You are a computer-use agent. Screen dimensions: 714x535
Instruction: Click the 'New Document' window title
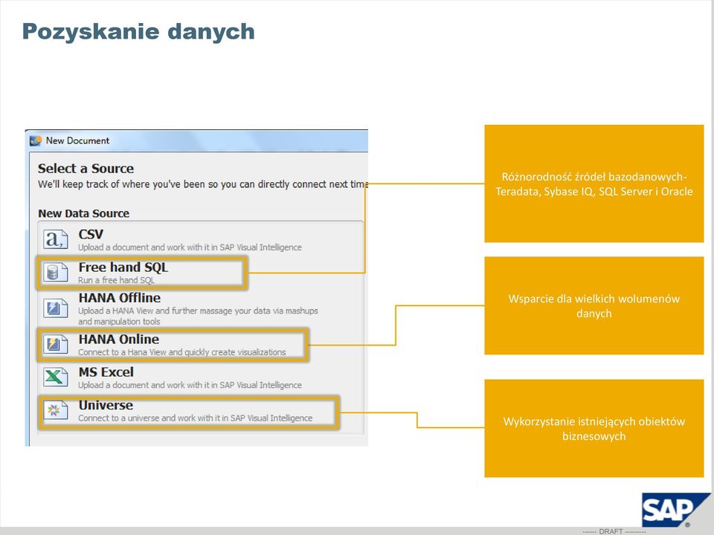[77, 140]
